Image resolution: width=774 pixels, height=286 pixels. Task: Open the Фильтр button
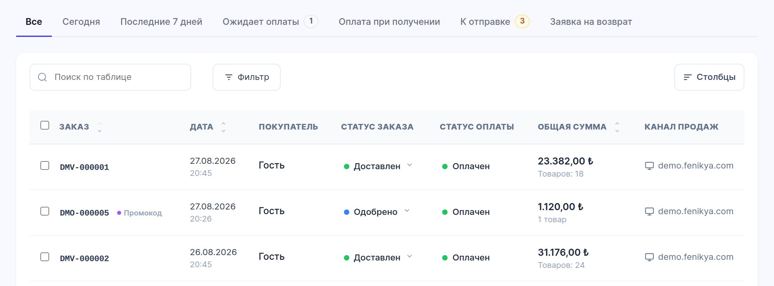click(x=247, y=77)
